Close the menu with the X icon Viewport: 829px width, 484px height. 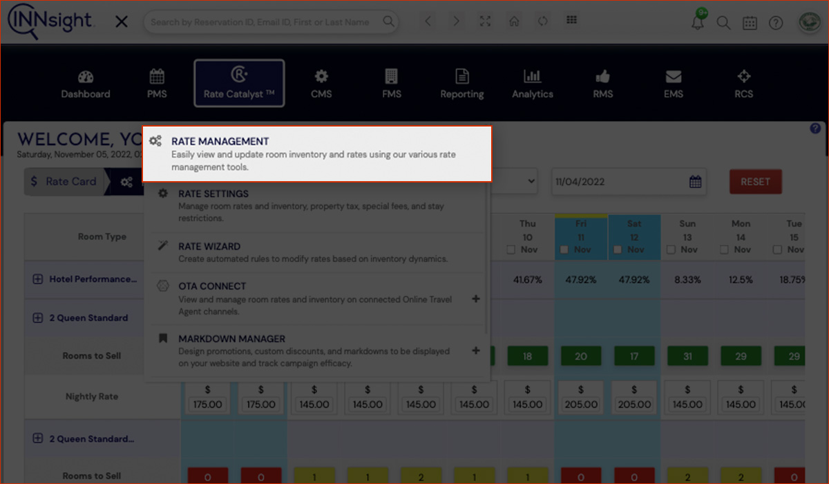click(122, 22)
